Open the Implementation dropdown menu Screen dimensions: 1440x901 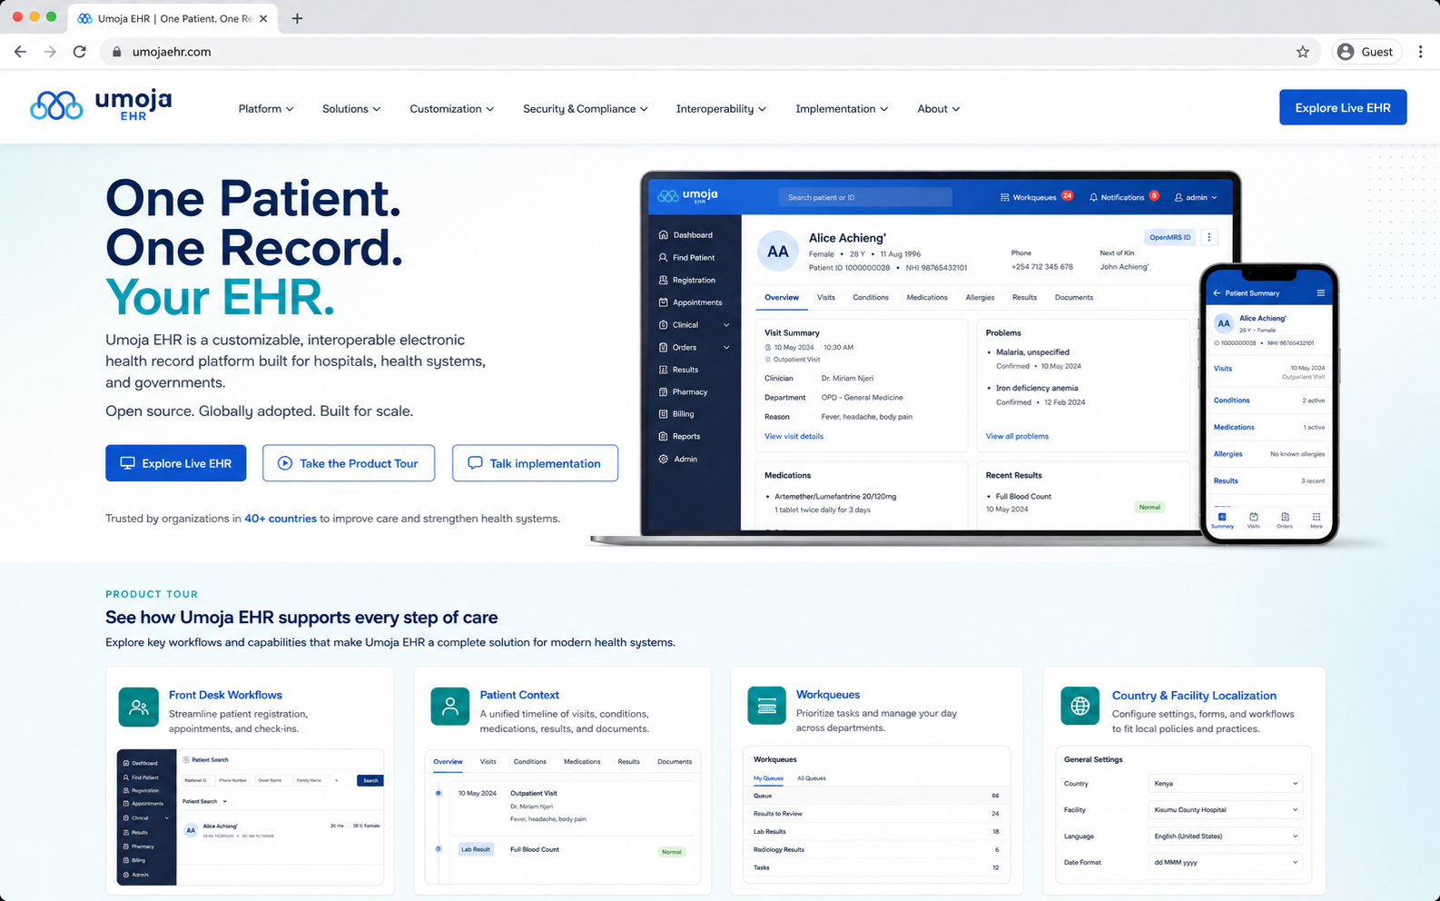point(842,109)
